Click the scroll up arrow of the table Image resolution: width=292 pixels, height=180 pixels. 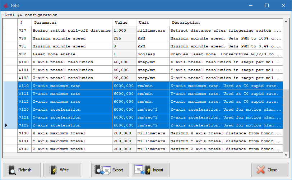286,22
